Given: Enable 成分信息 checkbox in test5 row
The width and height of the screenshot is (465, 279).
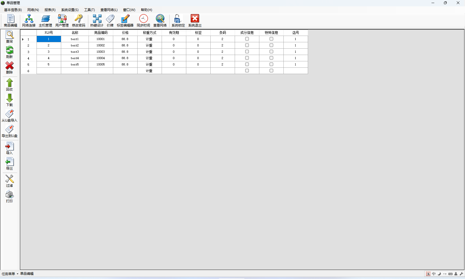Looking at the screenshot, I should click(x=247, y=64).
